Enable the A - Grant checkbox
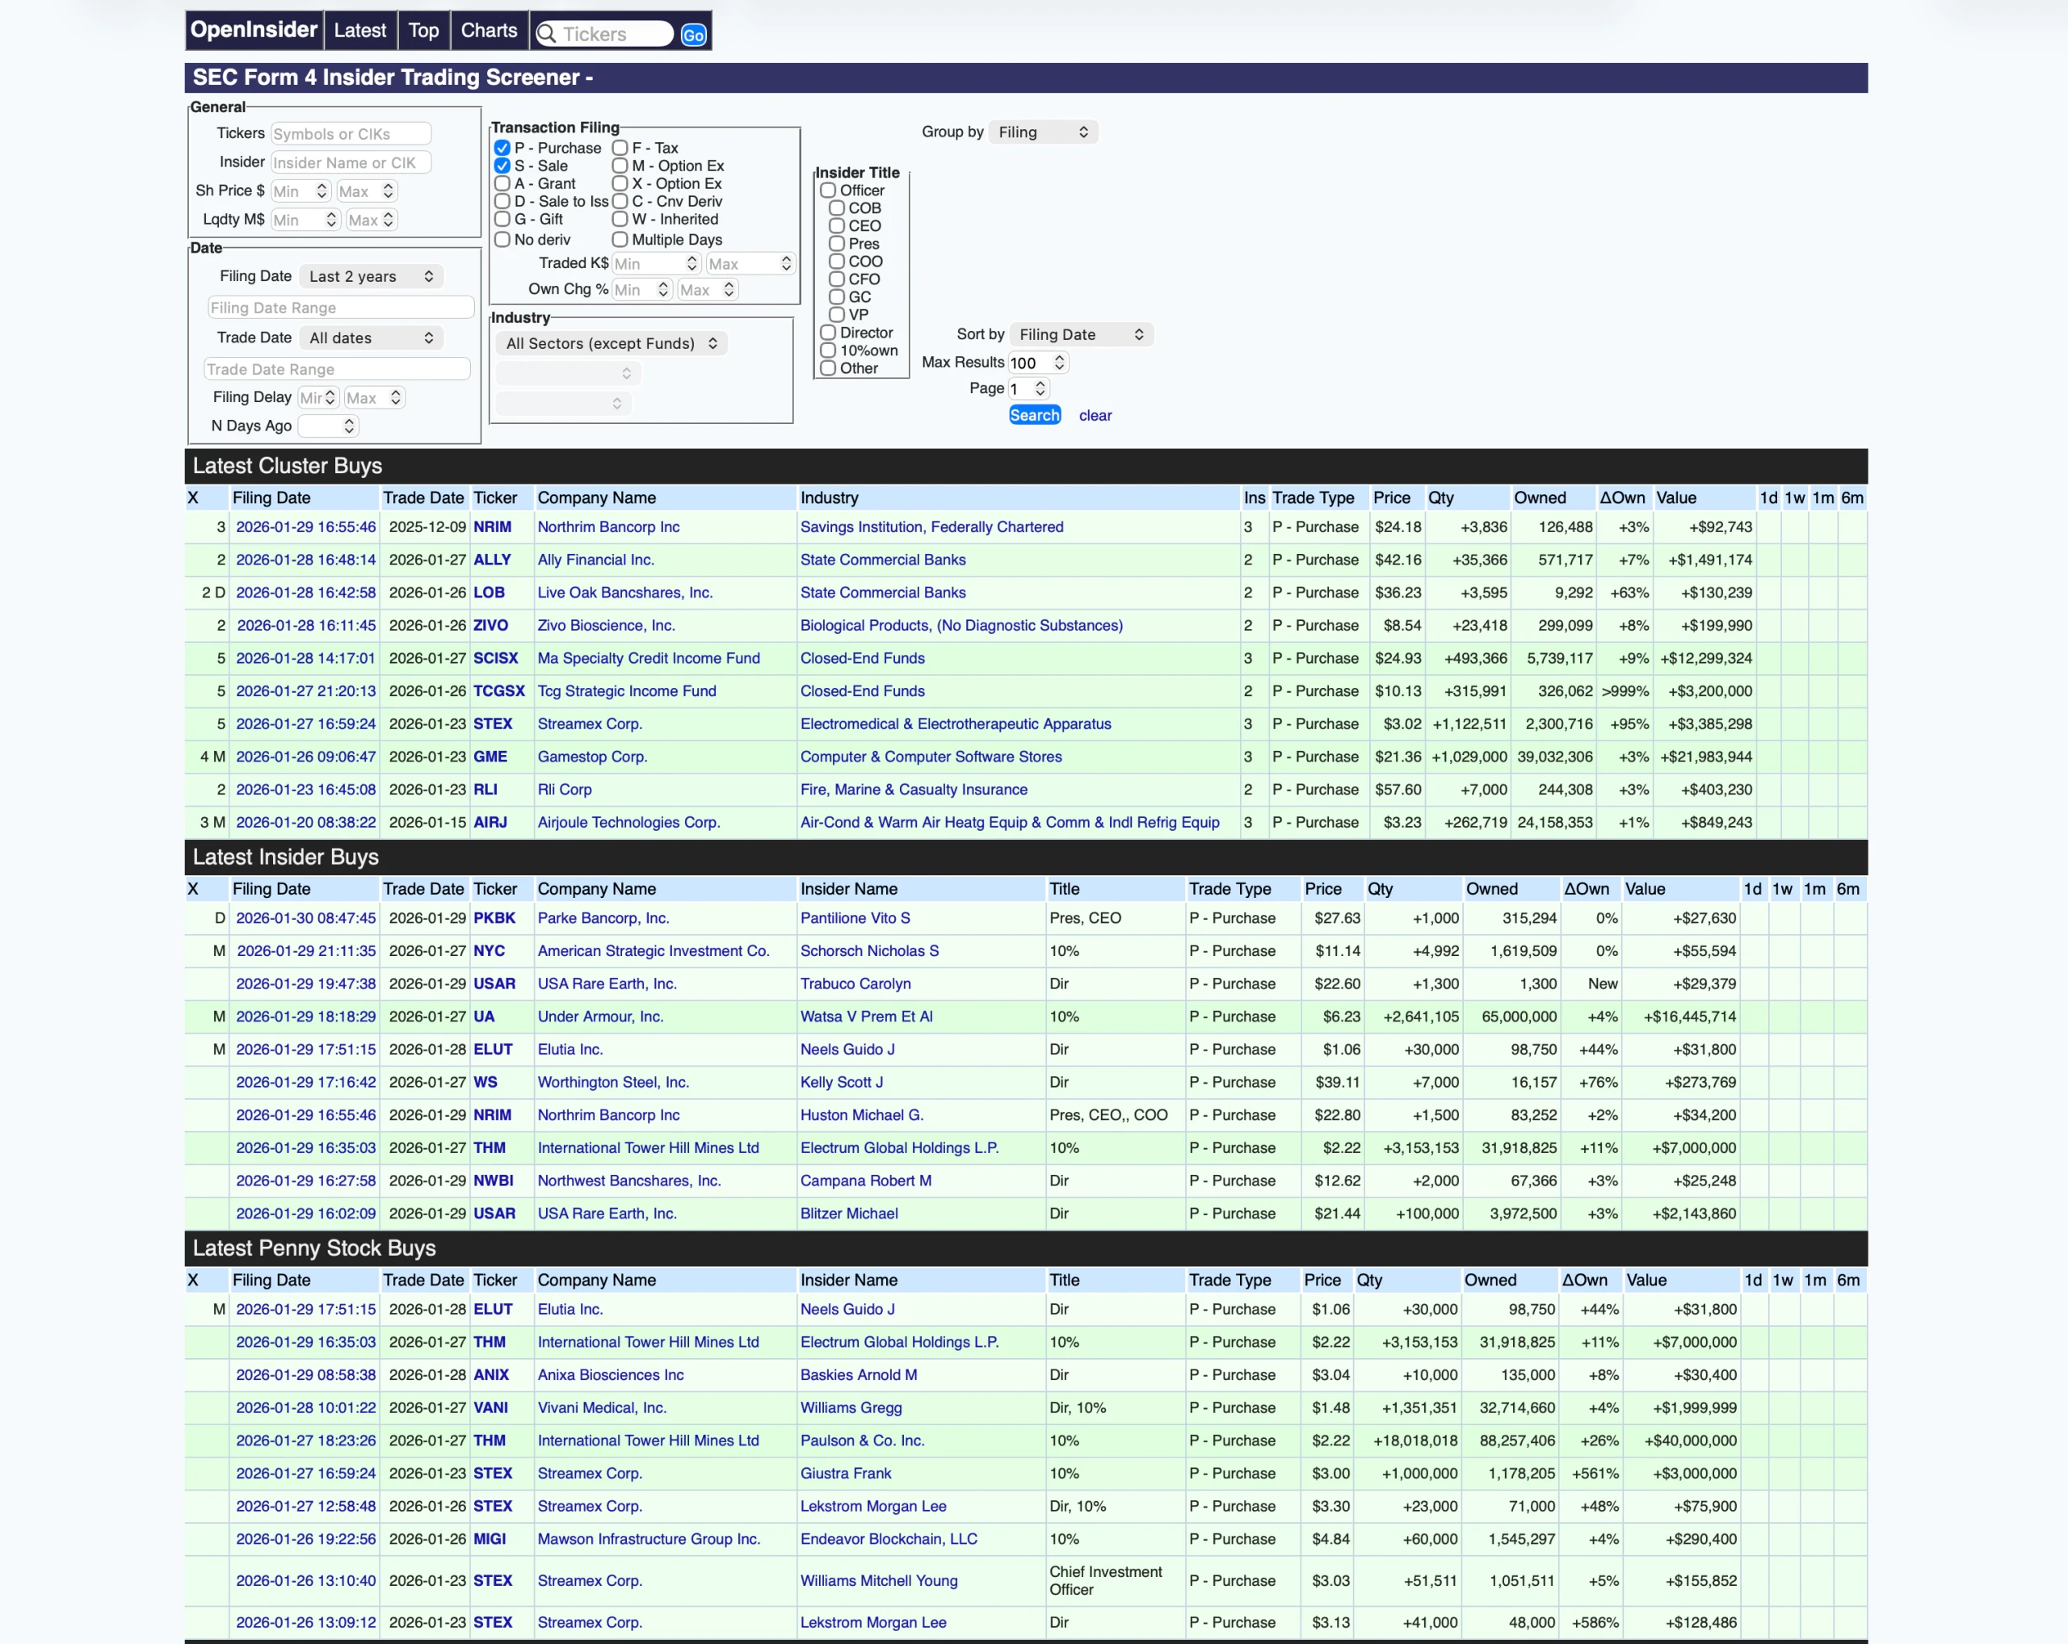 (x=502, y=183)
